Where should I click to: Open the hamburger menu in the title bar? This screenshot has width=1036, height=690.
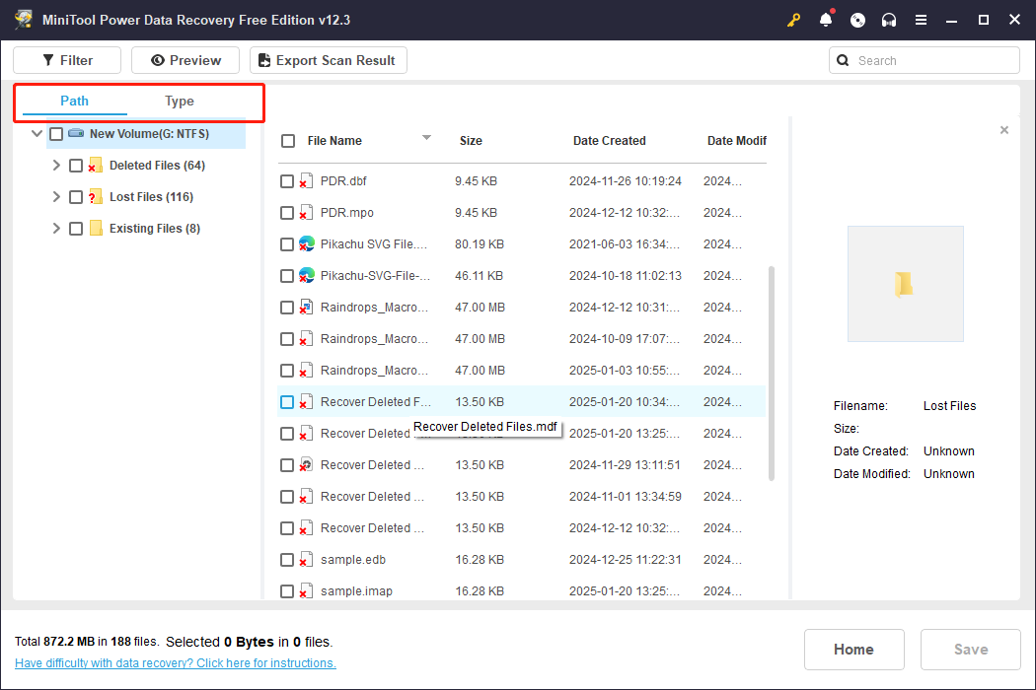pos(921,20)
